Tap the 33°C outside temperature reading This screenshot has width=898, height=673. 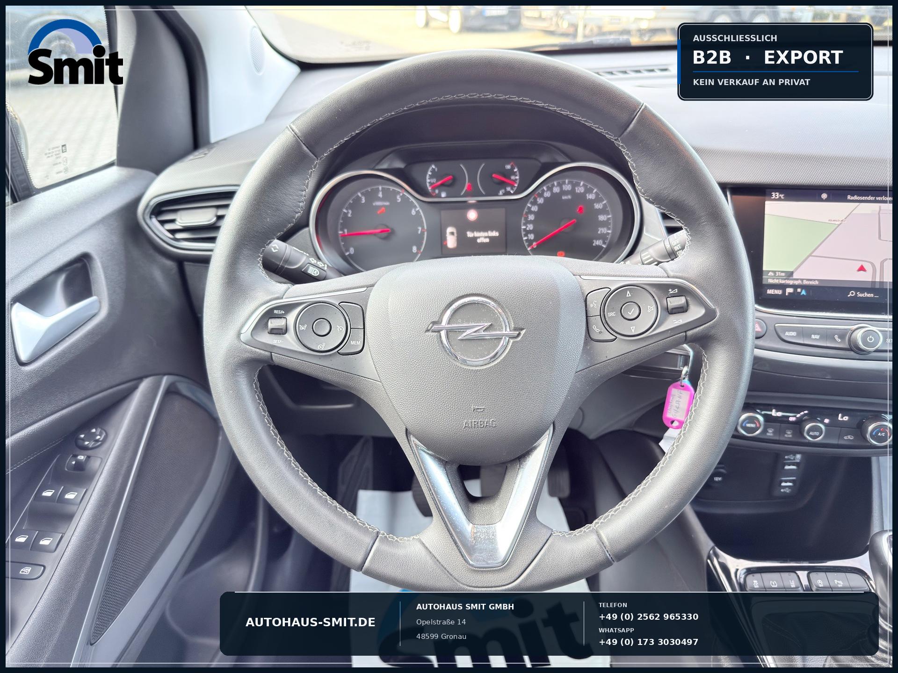point(778,195)
